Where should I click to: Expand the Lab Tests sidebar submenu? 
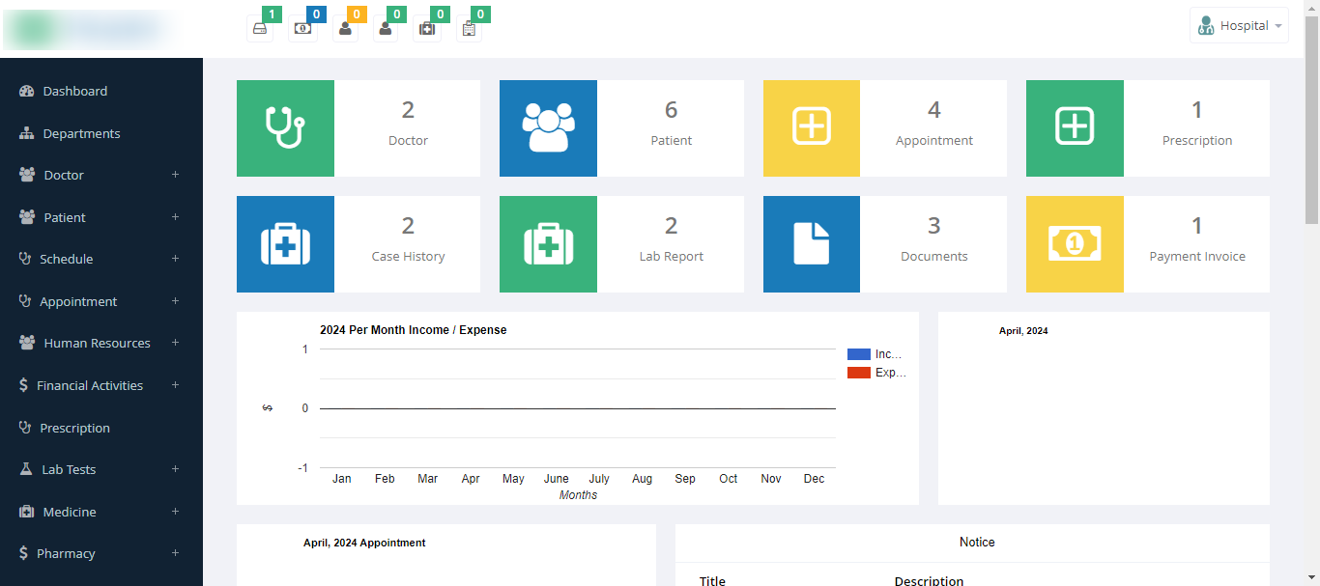tap(175, 469)
